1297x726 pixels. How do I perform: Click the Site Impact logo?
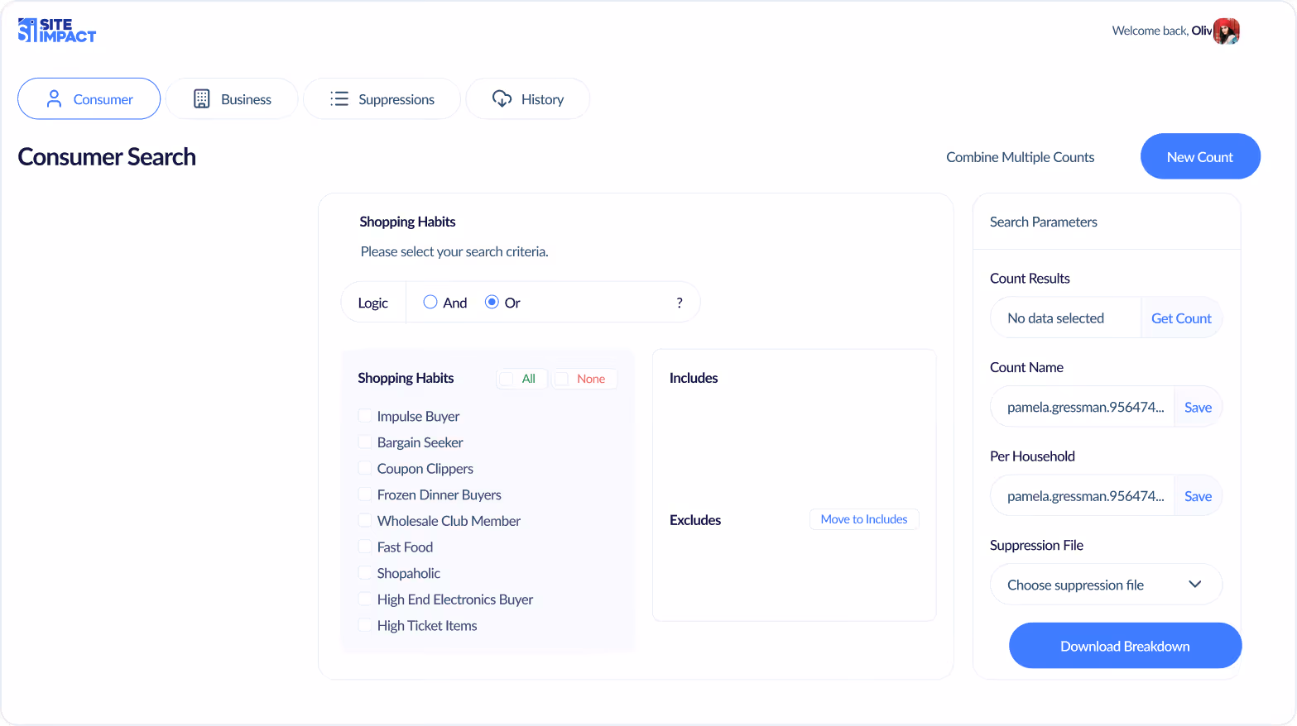click(57, 31)
